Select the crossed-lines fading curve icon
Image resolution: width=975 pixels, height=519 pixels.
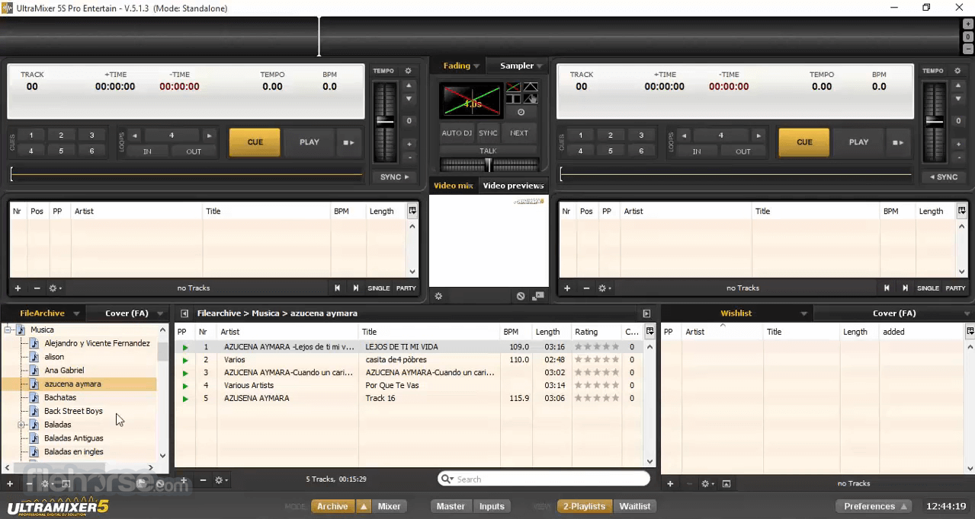pyautogui.click(x=513, y=88)
